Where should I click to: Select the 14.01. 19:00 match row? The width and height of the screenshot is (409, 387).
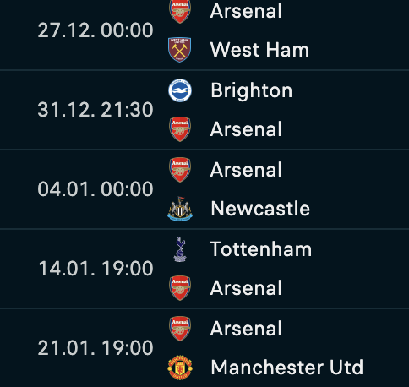click(x=204, y=269)
